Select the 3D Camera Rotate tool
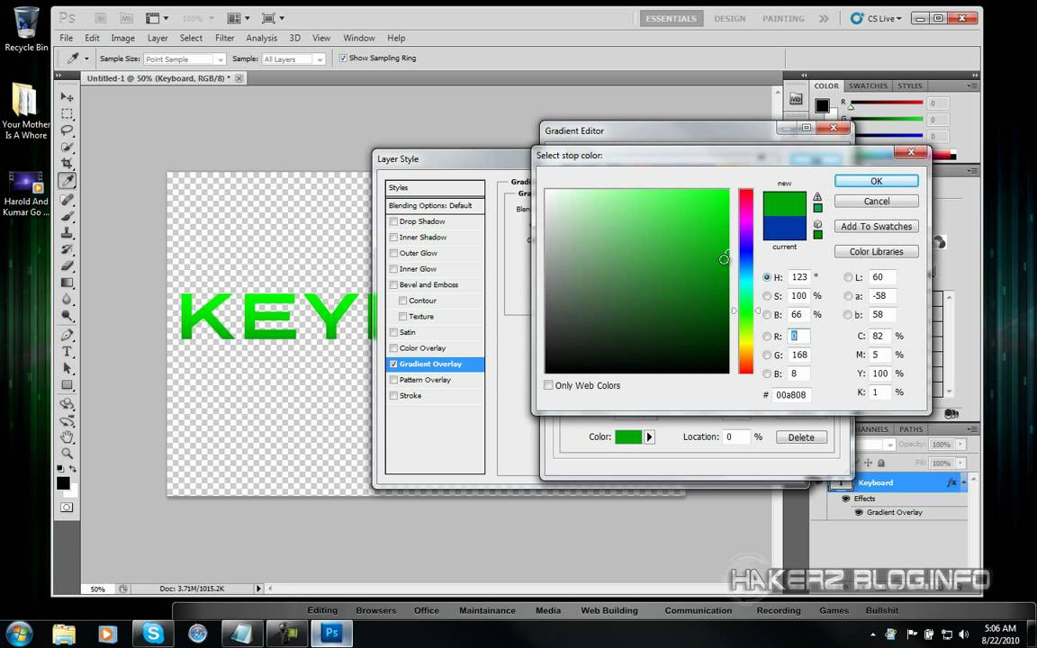The width and height of the screenshot is (1037, 648). click(67, 420)
